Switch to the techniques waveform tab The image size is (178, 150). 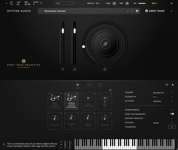tap(78, 85)
